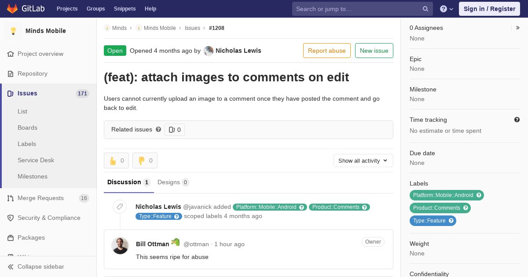Click the related issues count badge
This screenshot has height=277, width=528.
tap(175, 130)
